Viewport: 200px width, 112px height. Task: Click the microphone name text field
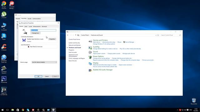pos(43,30)
